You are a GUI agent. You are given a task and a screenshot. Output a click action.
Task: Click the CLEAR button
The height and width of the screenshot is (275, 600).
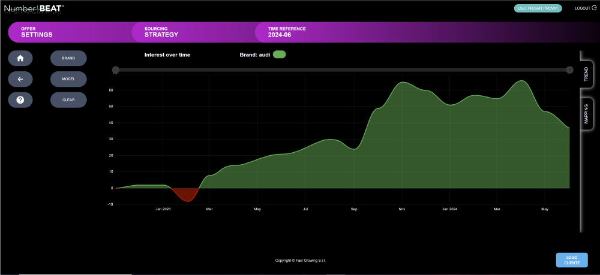point(68,99)
